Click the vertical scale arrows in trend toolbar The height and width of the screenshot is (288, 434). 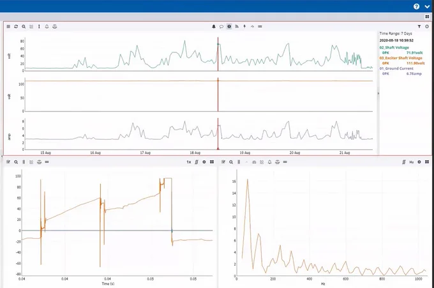click(39, 27)
